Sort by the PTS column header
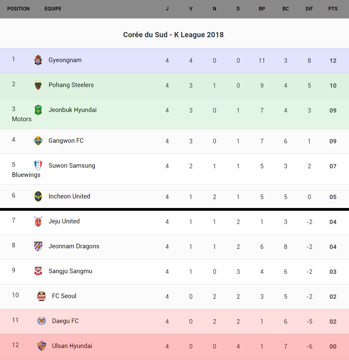Screen dimensions: 349x360 tap(333, 9)
